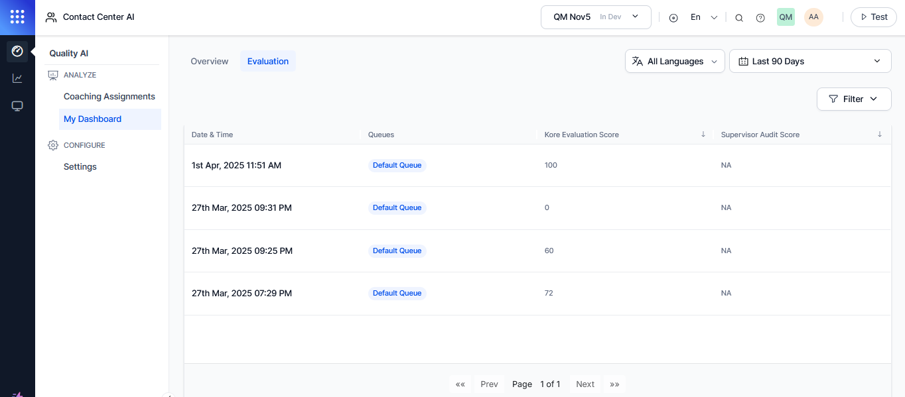The height and width of the screenshot is (397, 905).
Task: Open the search magnifier icon
Action: [739, 17]
